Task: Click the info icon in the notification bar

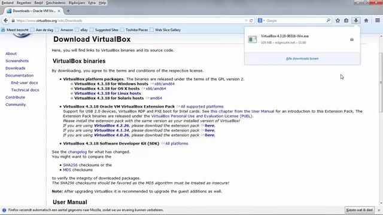Action: click(x=4, y=210)
